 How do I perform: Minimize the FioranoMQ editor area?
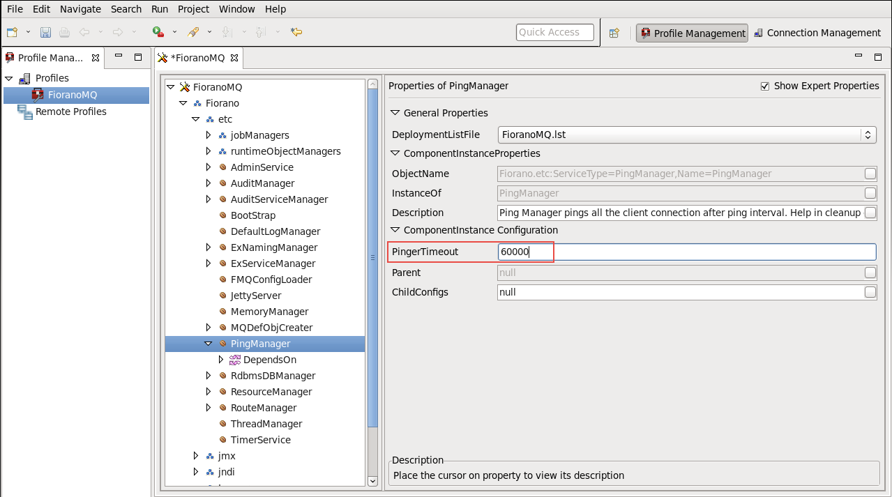click(x=859, y=56)
